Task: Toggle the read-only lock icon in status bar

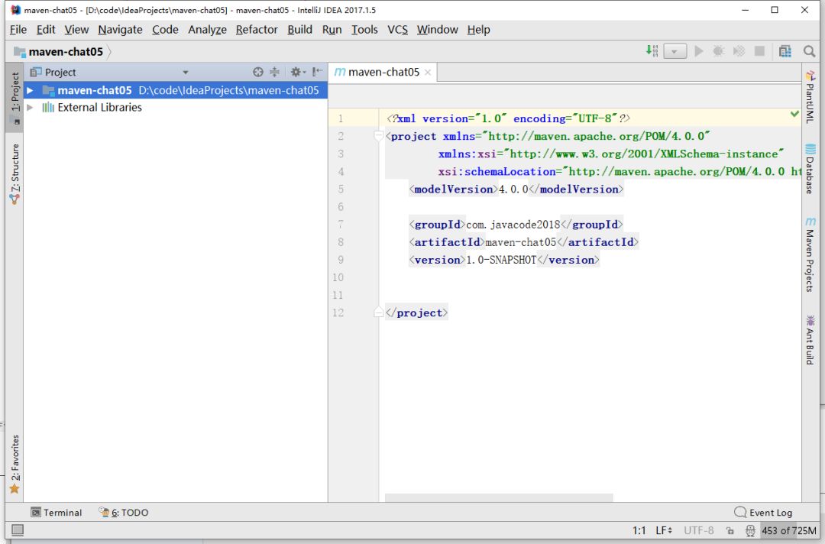Action: (730, 530)
